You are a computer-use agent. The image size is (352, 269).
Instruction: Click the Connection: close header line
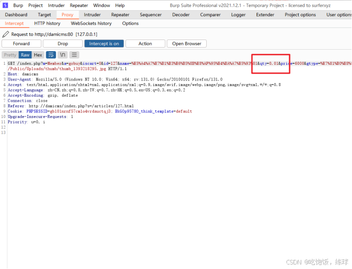pos(27,101)
